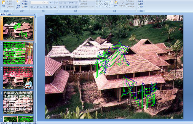193x124 pixels.
Task: Click the Find (查找) binoculars icon
Action: pos(139,1)
